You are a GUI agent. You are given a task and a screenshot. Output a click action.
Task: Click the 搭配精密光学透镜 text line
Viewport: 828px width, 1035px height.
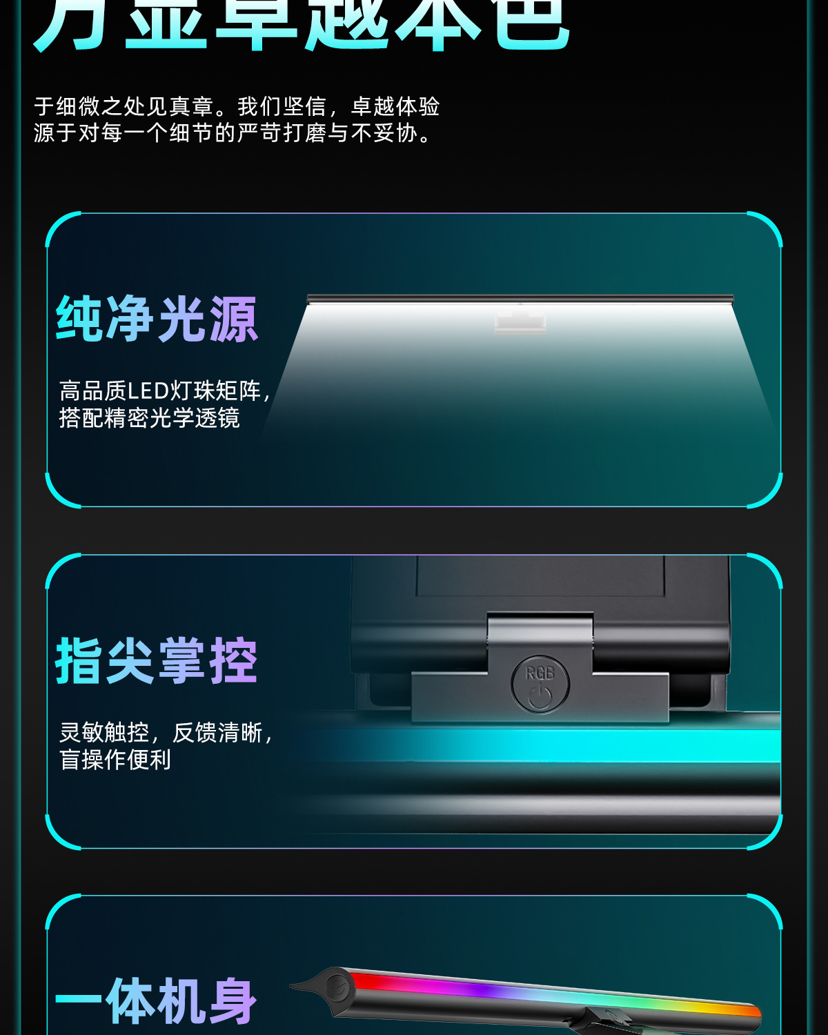[150, 418]
